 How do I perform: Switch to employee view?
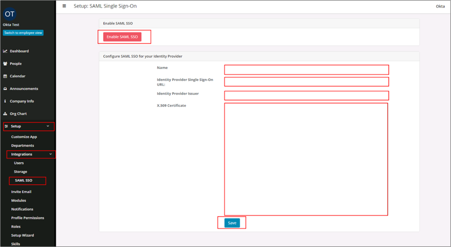click(x=23, y=33)
